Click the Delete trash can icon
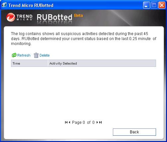Image resolution: width=167 pixels, height=142 pixels. tap(36, 55)
